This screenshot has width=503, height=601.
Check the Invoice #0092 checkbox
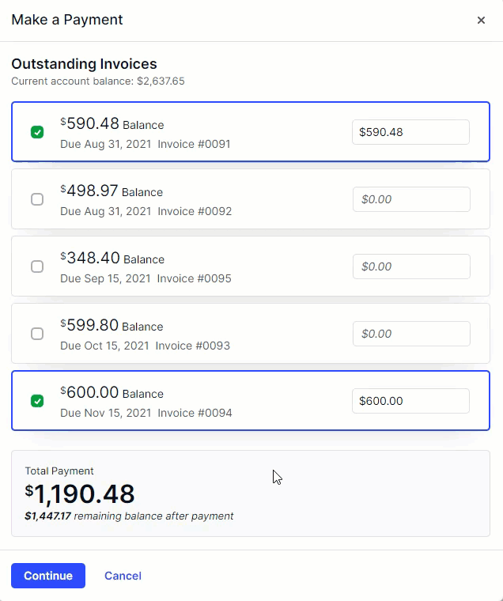37,199
